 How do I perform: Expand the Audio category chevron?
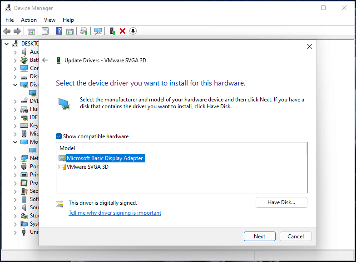pyautogui.click(x=15, y=52)
